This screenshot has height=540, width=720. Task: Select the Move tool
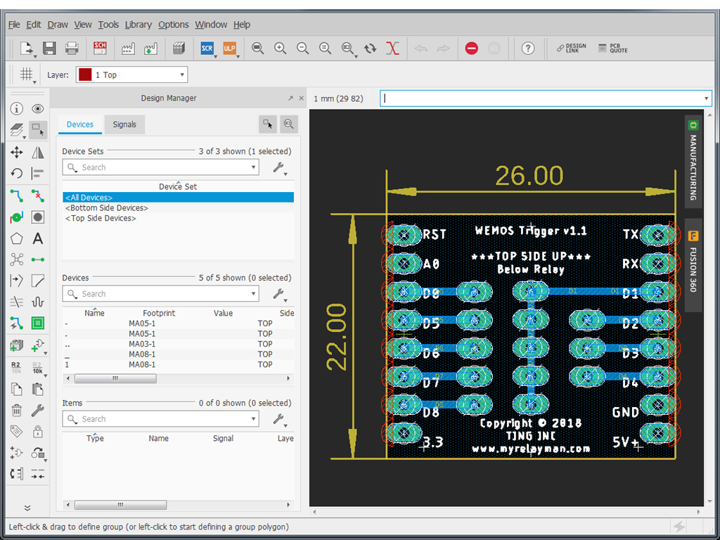[17, 152]
